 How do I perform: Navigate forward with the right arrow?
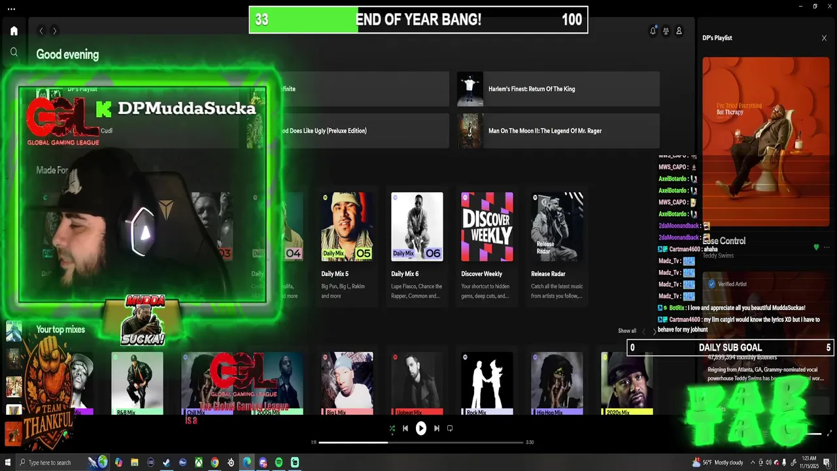pyautogui.click(x=54, y=31)
